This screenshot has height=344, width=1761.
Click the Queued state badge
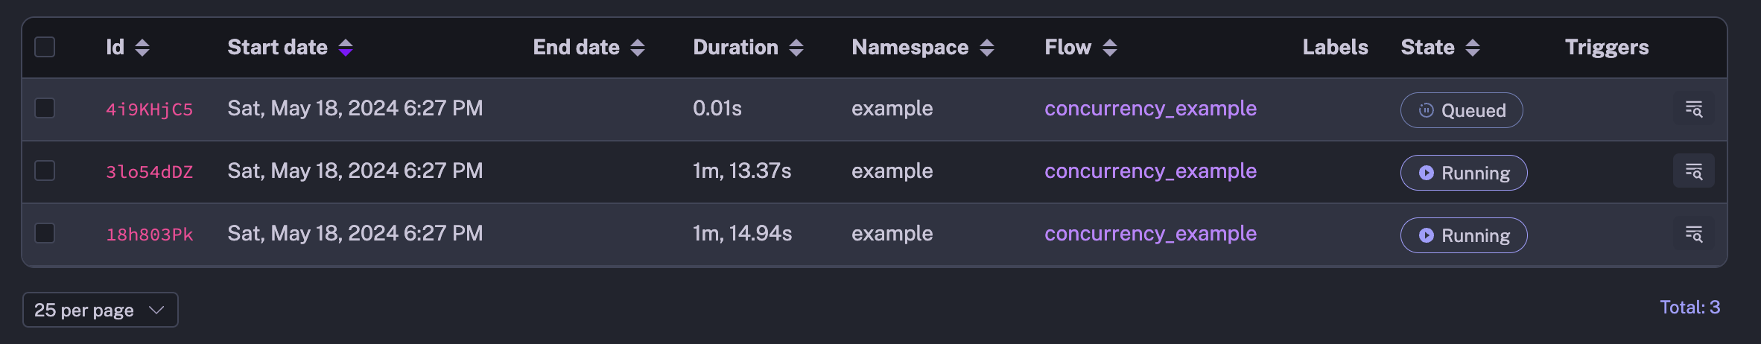(1461, 110)
